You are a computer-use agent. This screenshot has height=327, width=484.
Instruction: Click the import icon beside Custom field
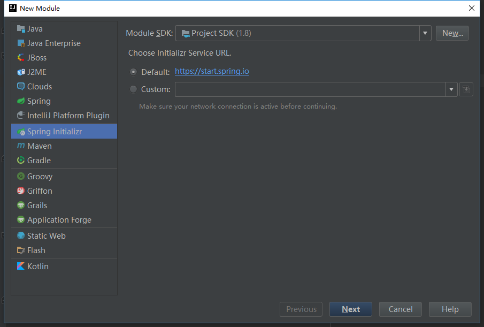click(x=466, y=89)
